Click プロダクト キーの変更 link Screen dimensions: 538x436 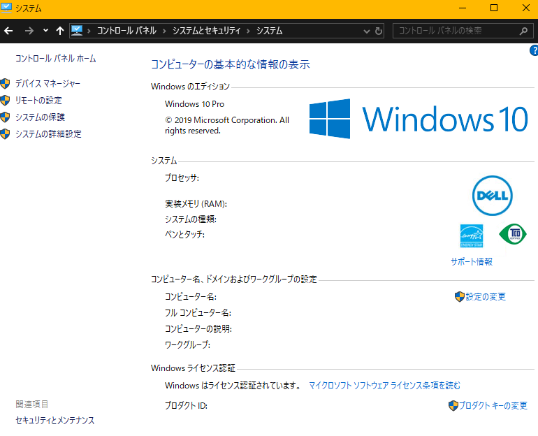[493, 405]
